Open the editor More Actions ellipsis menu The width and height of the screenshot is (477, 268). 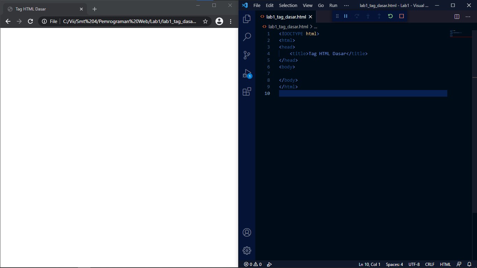[x=468, y=16]
